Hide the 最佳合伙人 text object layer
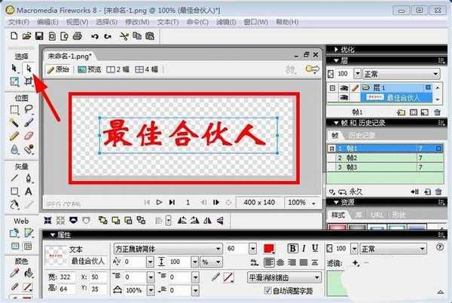 tap(344, 97)
